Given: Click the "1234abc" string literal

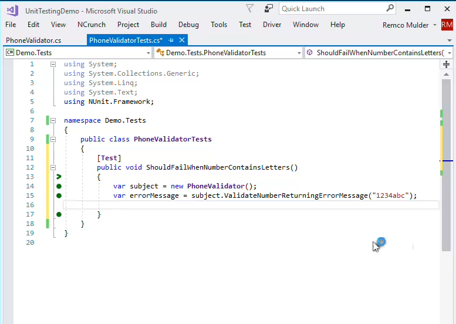Looking at the screenshot, I should pyautogui.click(x=391, y=195).
